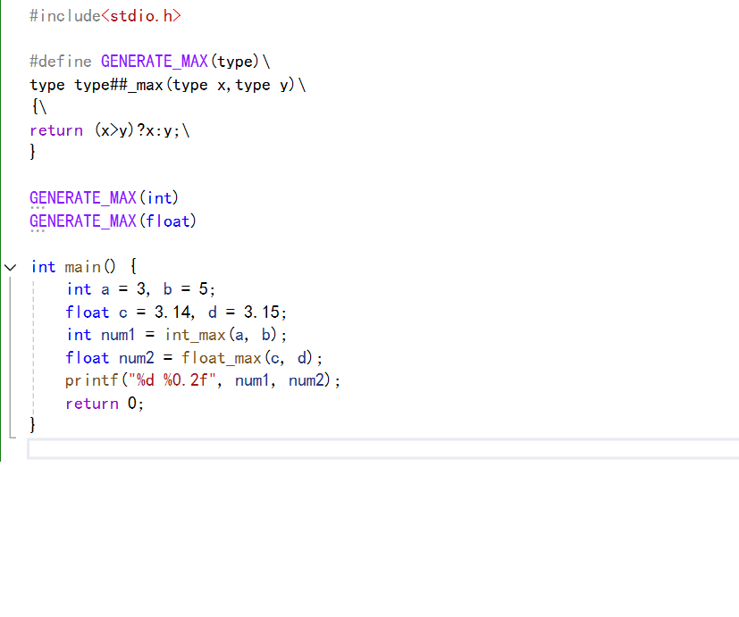Click the return 0; statement
This screenshot has width=739, height=617.
coord(105,404)
